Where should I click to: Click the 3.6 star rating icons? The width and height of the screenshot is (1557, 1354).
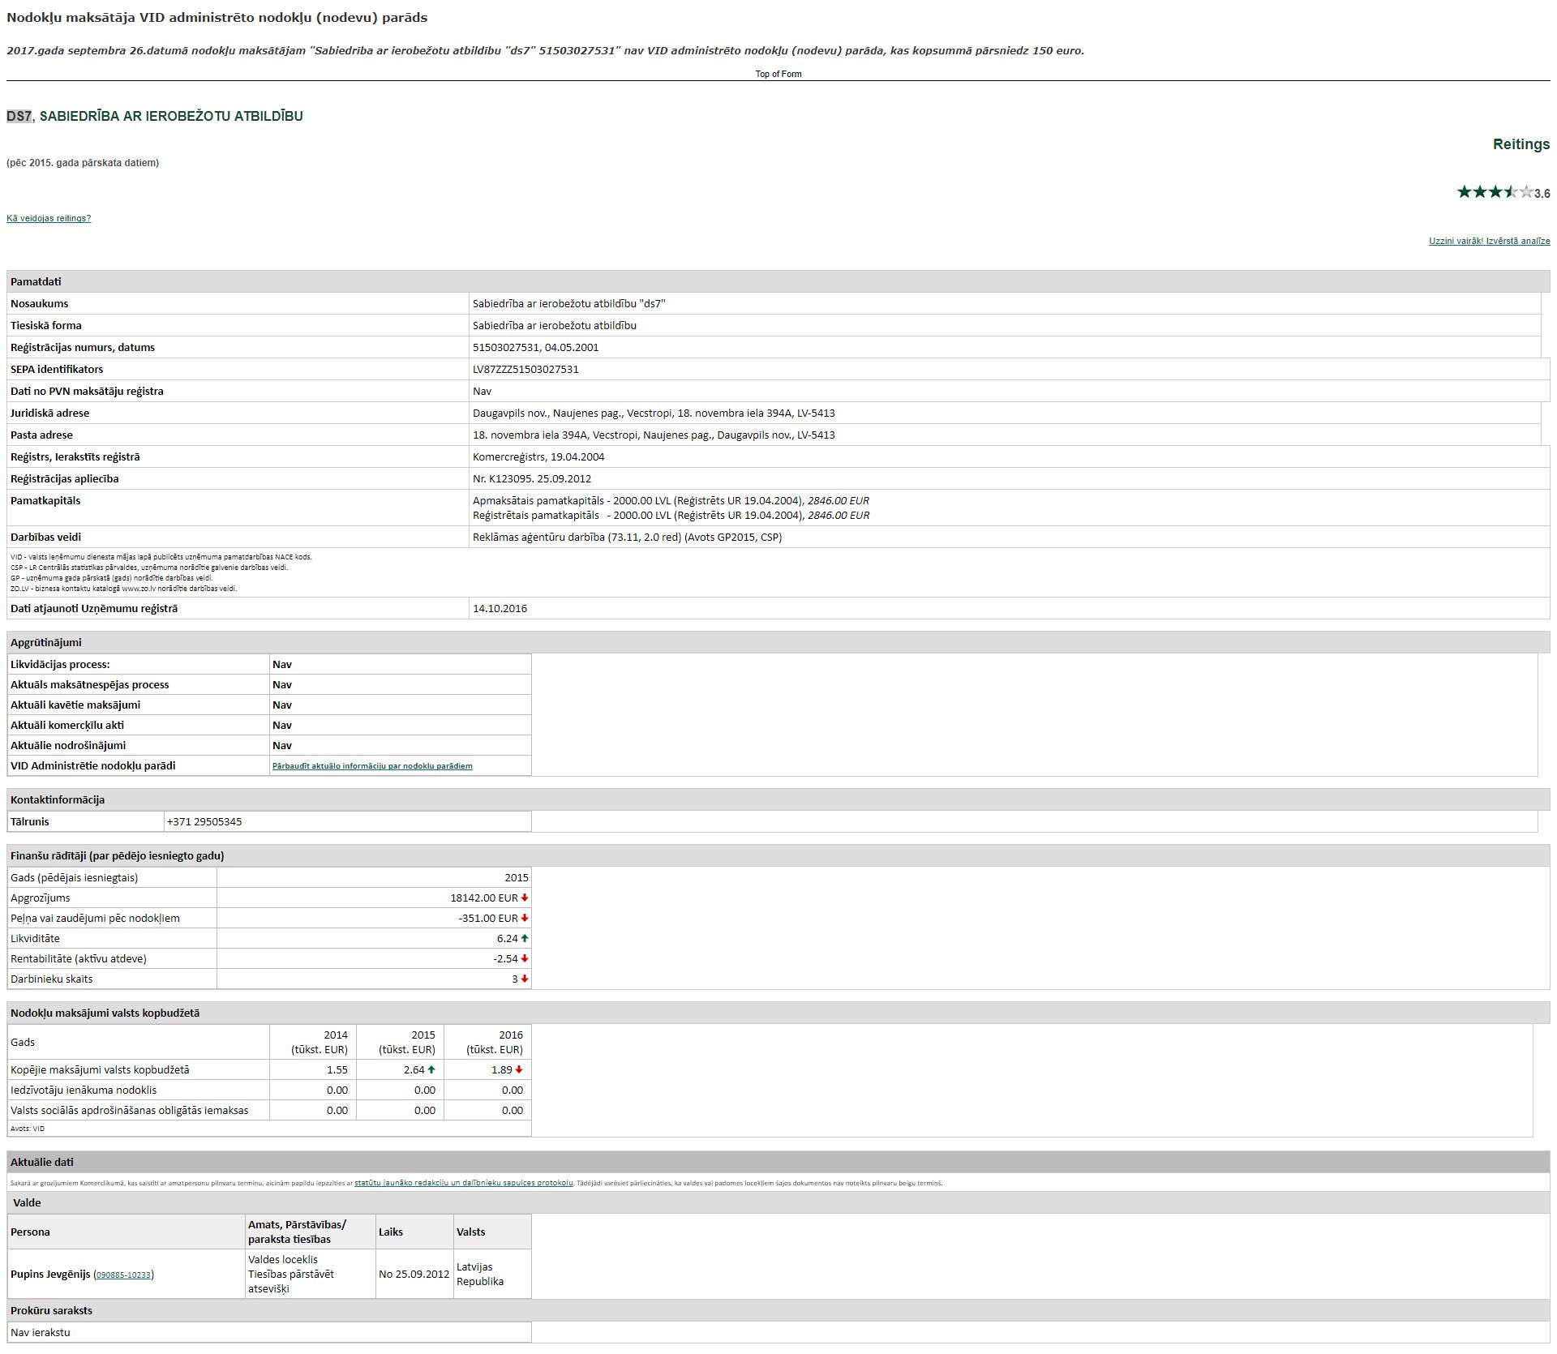tap(1495, 192)
